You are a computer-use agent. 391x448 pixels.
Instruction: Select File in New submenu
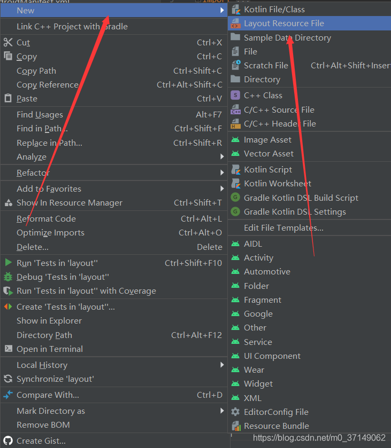tap(309, 51)
